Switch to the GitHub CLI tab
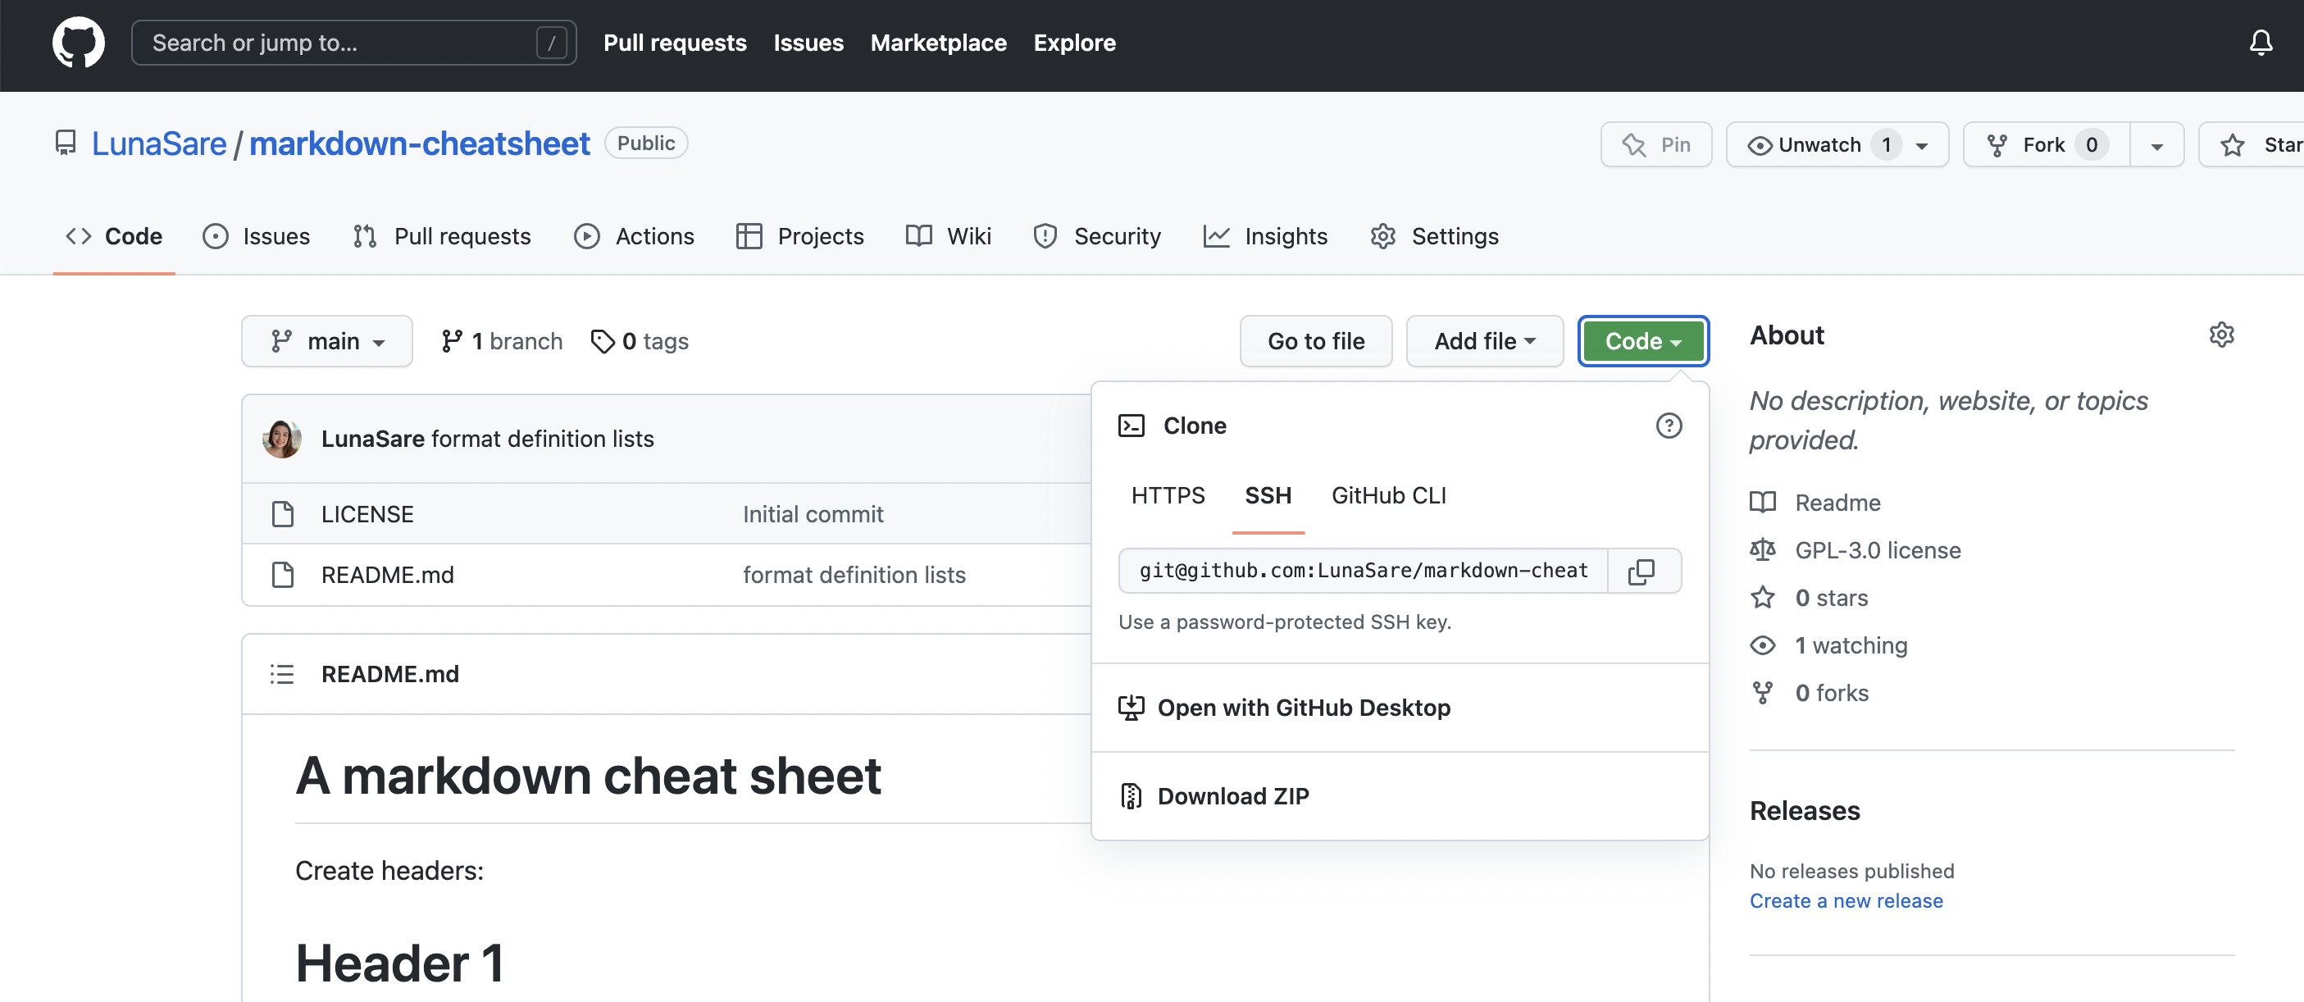The height and width of the screenshot is (1002, 2304). (1388, 494)
